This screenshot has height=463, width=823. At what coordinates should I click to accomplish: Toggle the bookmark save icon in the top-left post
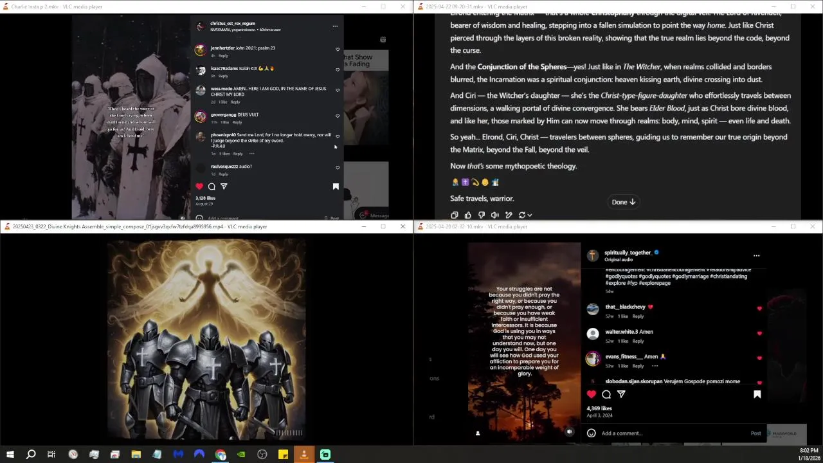coord(336,186)
